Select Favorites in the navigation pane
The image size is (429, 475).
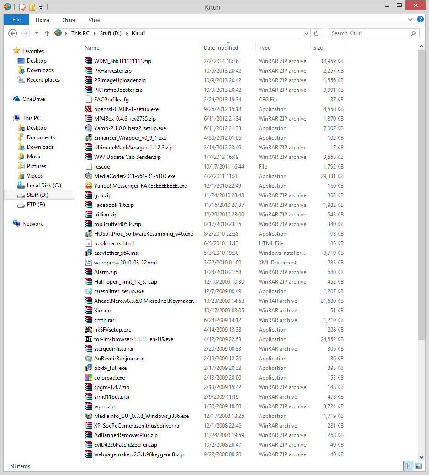click(33, 51)
